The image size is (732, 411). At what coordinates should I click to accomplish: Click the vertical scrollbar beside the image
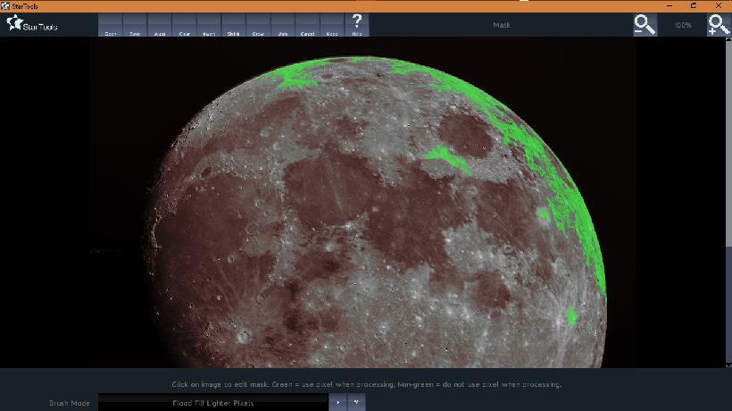(728, 202)
